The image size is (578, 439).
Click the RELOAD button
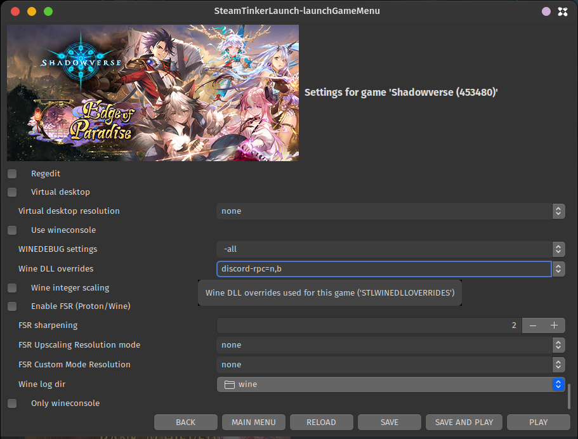tap(322, 423)
